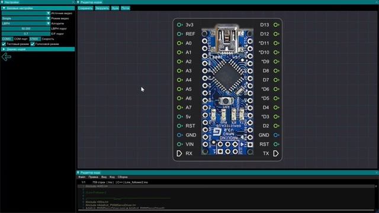Open the Код menu
Screen dimensions: 379x213
tap(112, 177)
